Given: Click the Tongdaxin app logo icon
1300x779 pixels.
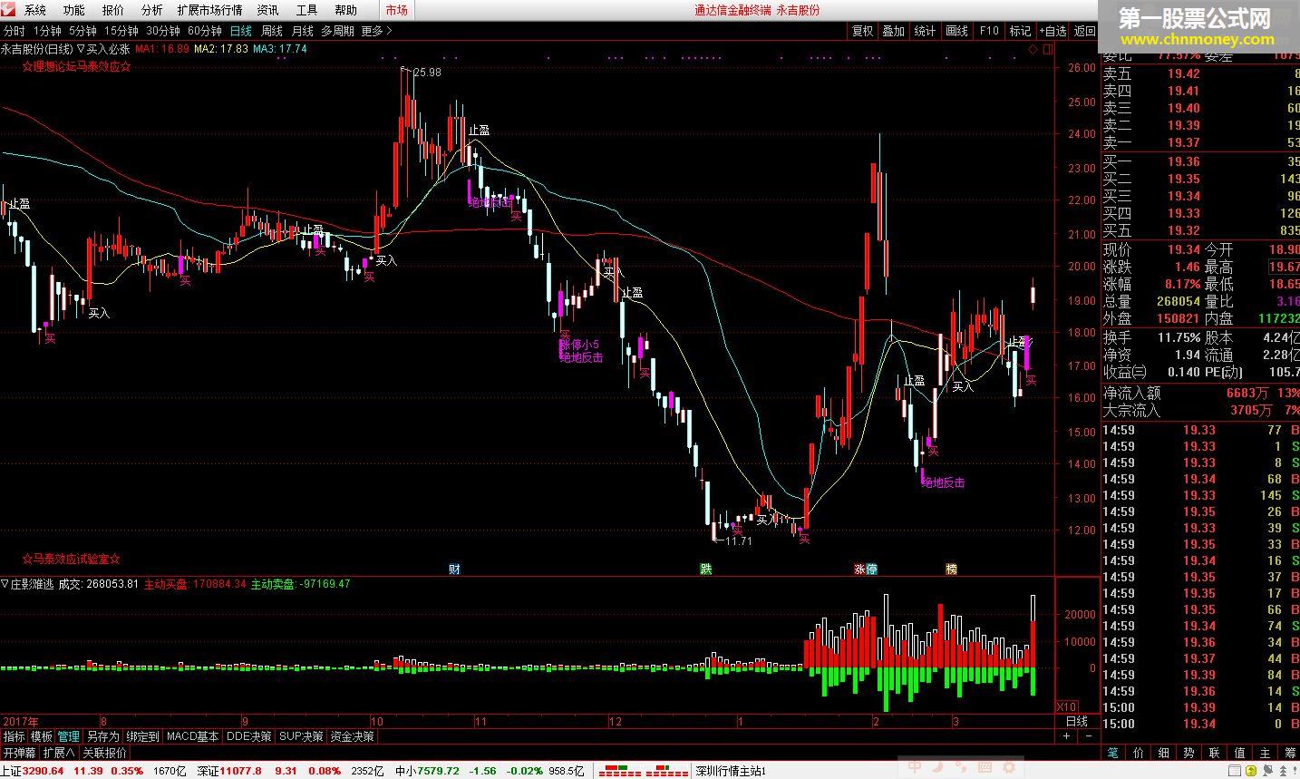Looking at the screenshot, I should pos(9,10).
